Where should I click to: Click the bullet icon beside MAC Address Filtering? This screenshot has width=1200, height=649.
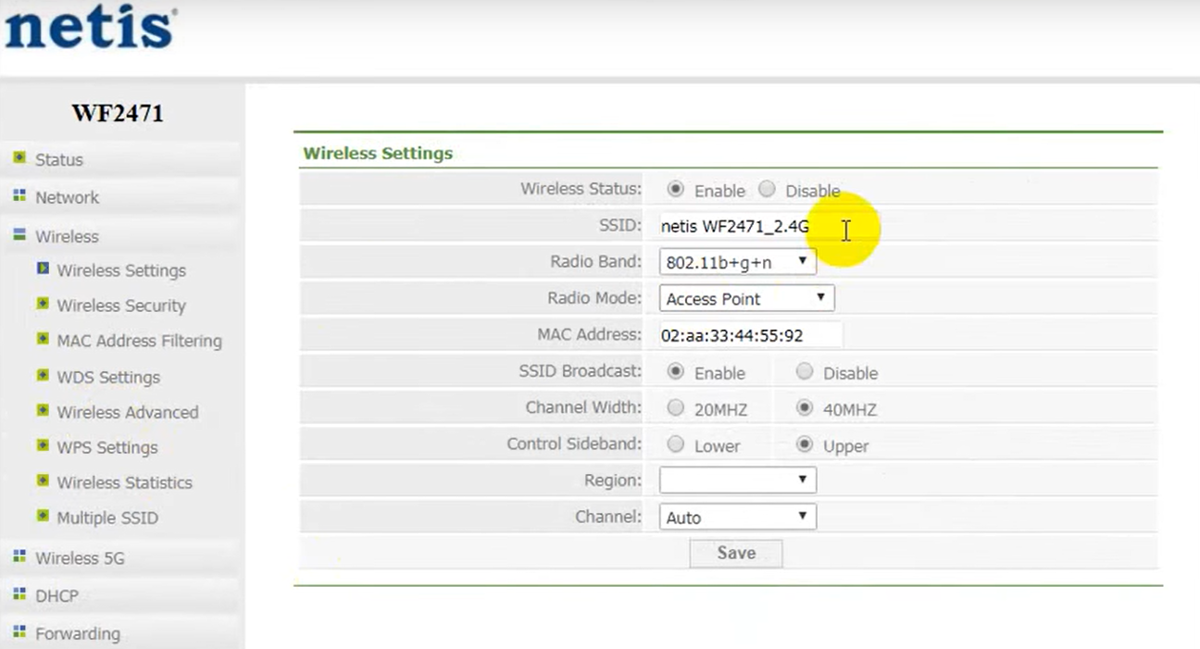coord(43,339)
